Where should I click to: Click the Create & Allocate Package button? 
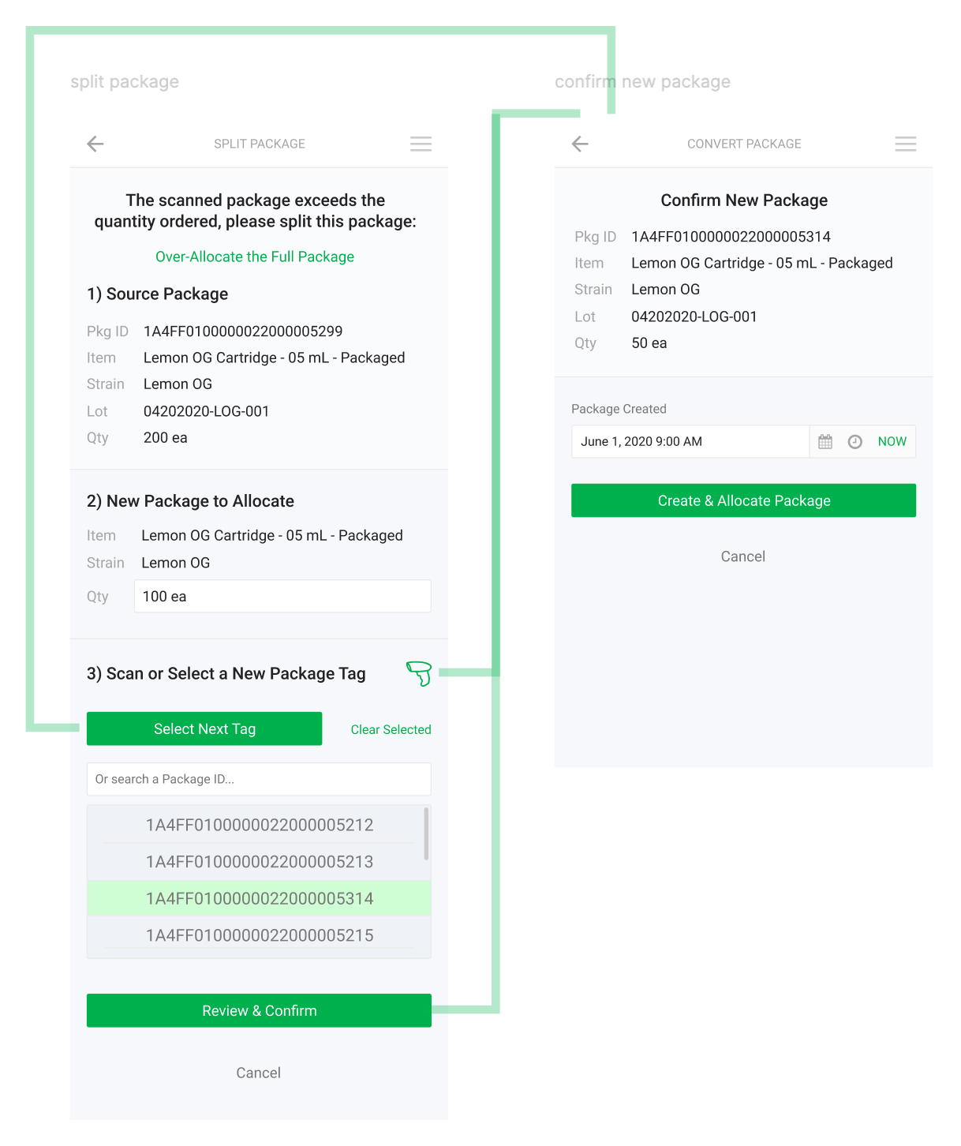pyautogui.click(x=743, y=500)
